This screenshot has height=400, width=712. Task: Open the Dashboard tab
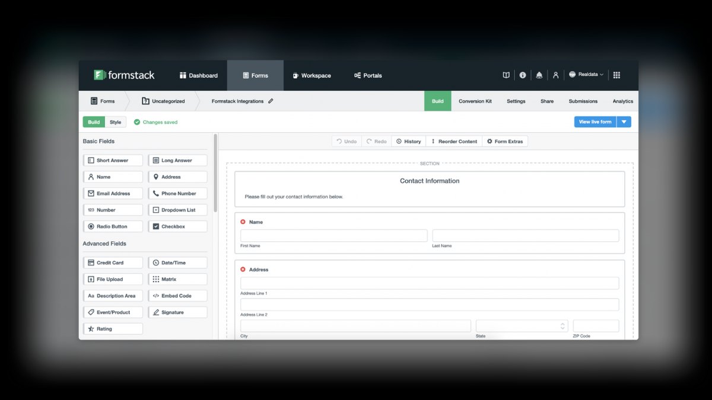(199, 75)
